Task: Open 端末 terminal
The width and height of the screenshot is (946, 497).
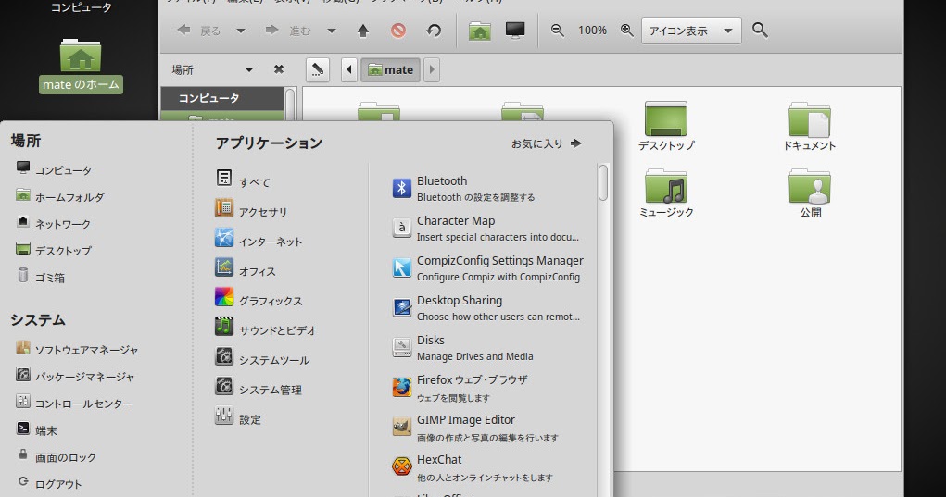Action: (x=37, y=430)
